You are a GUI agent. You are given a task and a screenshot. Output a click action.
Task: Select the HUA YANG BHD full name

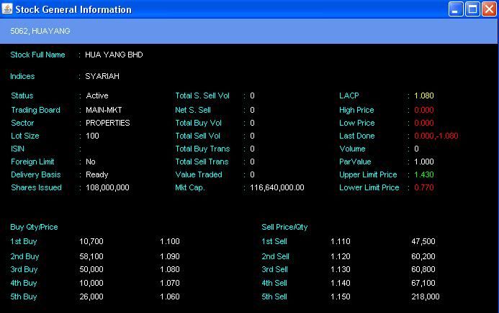point(114,55)
